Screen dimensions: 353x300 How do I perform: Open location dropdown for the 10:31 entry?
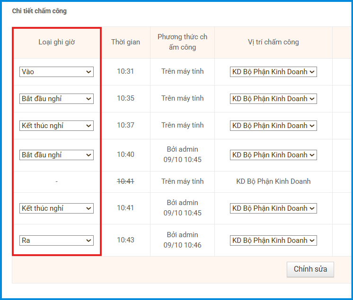[273, 72]
